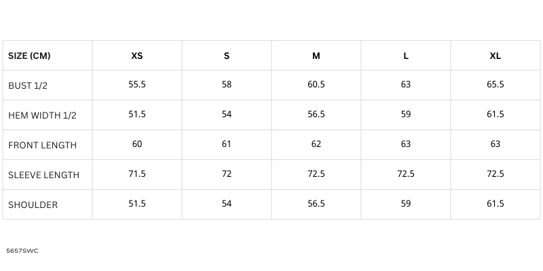This screenshot has width=543, height=271.
Task: Select the bust value 60.5 for M
Action: [316, 85]
